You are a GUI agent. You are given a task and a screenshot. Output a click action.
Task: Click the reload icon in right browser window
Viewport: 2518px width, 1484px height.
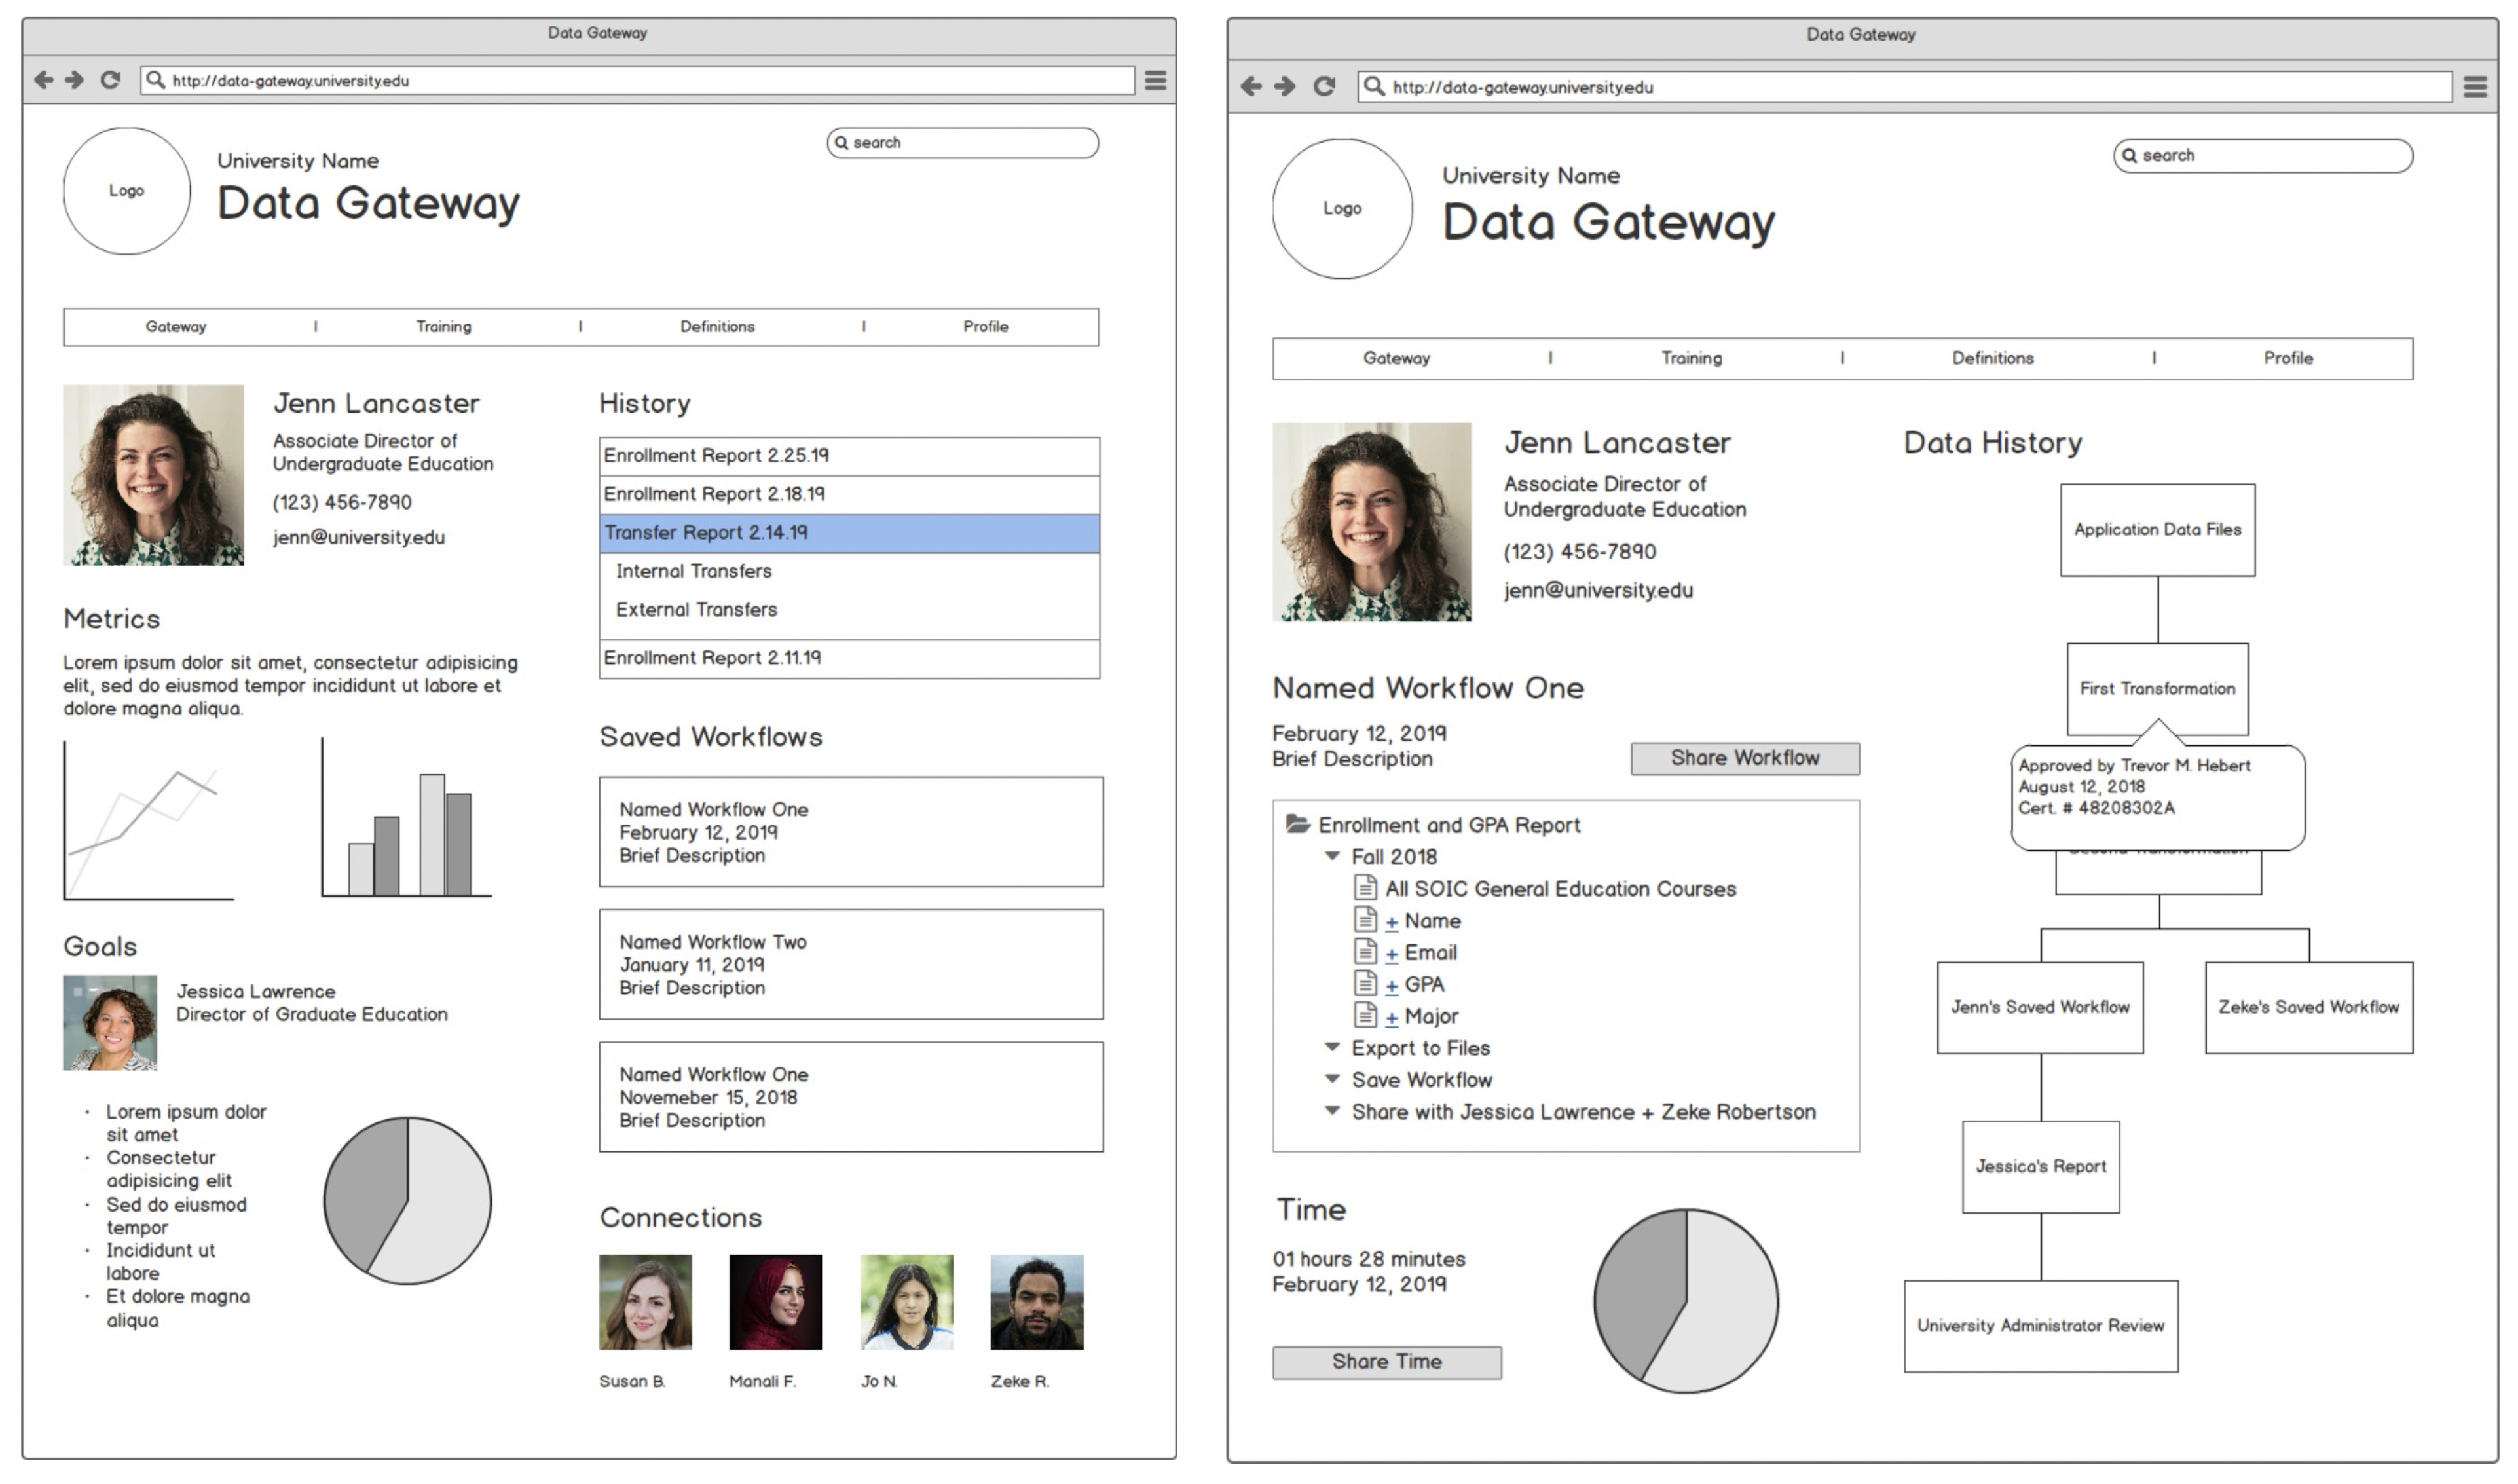point(1324,87)
